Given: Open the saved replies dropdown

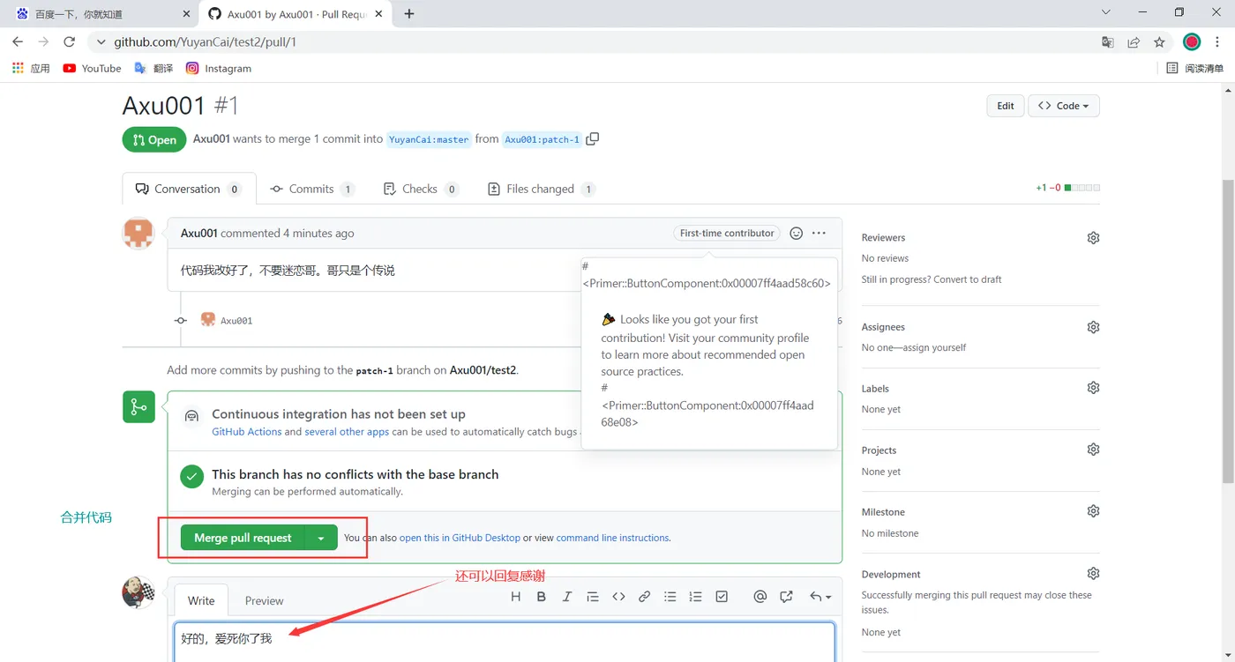Looking at the screenshot, I should [x=820, y=597].
